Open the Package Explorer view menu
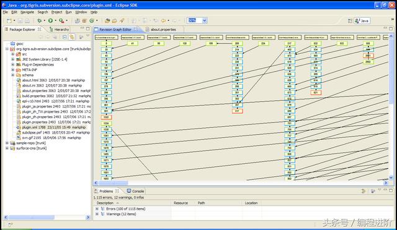The image size is (397, 230). pyautogui.click(x=88, y=35)
